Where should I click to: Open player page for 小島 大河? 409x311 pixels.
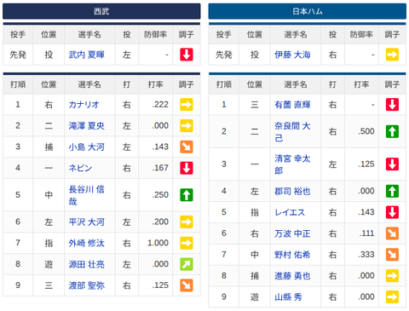click(x=87, y=147)
